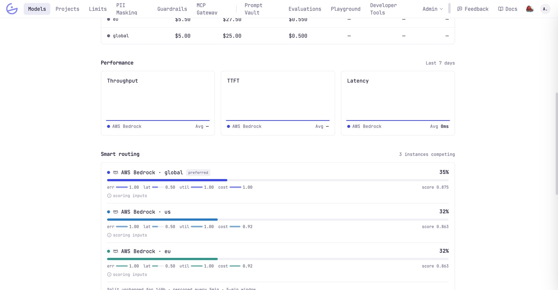Click AWS logo beside Bedrock · global

(116, 172)
